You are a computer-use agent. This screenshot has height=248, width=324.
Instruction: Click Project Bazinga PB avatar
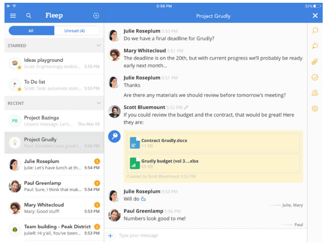point(15,121)
